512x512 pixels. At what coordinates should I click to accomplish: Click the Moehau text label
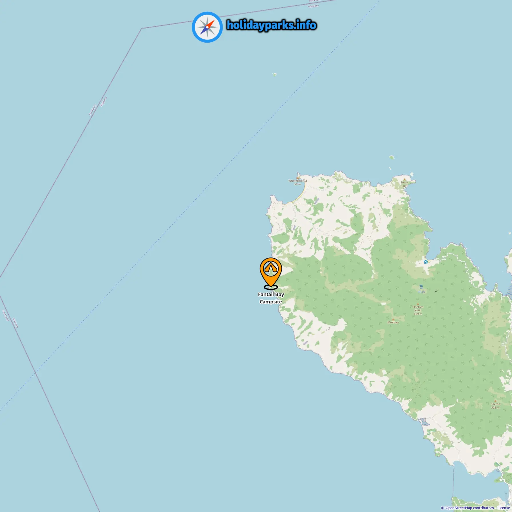point(393,322)
